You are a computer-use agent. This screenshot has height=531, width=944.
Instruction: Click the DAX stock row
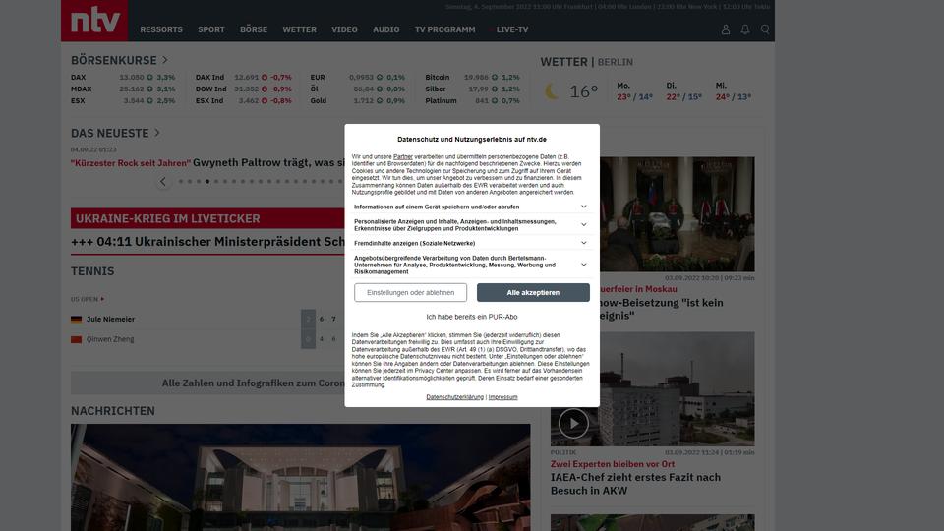(123, 77)
